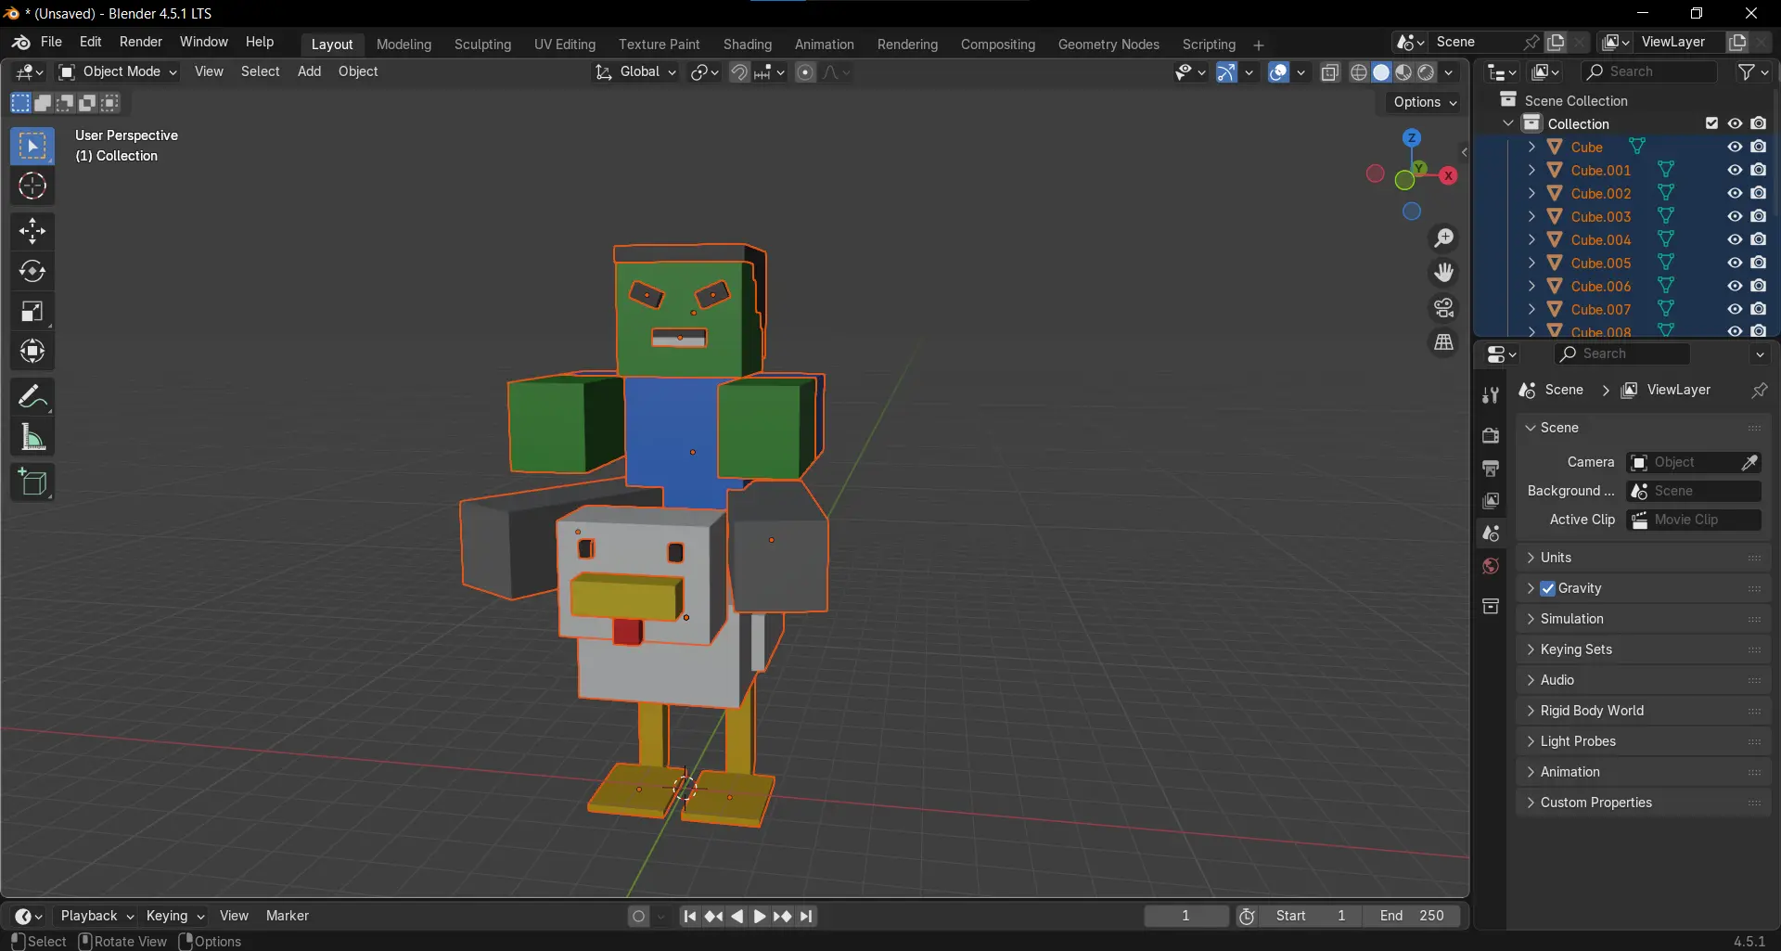Pick the Add Cube tool

tap(32, 482)
